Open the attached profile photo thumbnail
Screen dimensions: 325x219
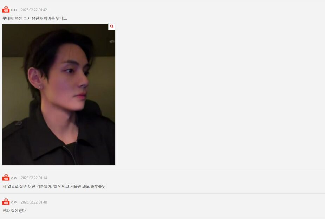[x=59, y=95]
